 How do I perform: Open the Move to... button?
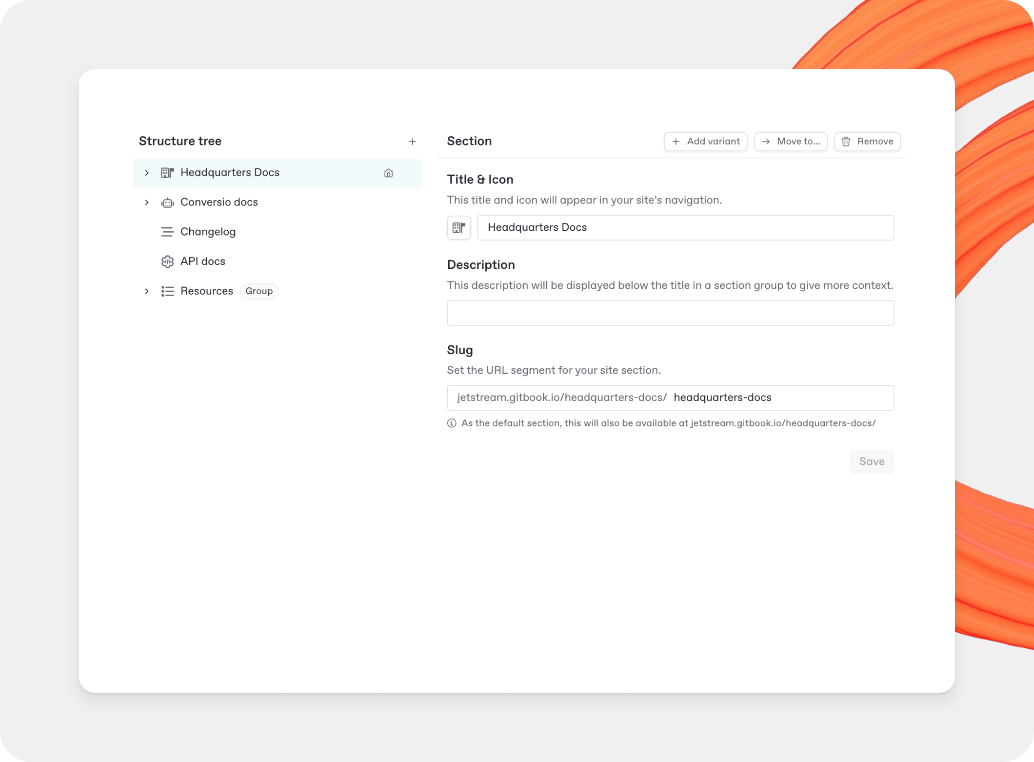pos(790,141)
